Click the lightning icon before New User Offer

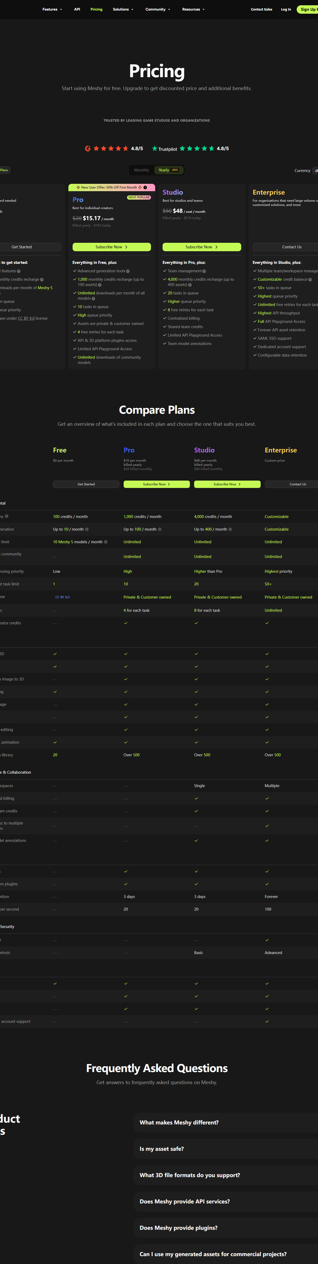[78, 187]
